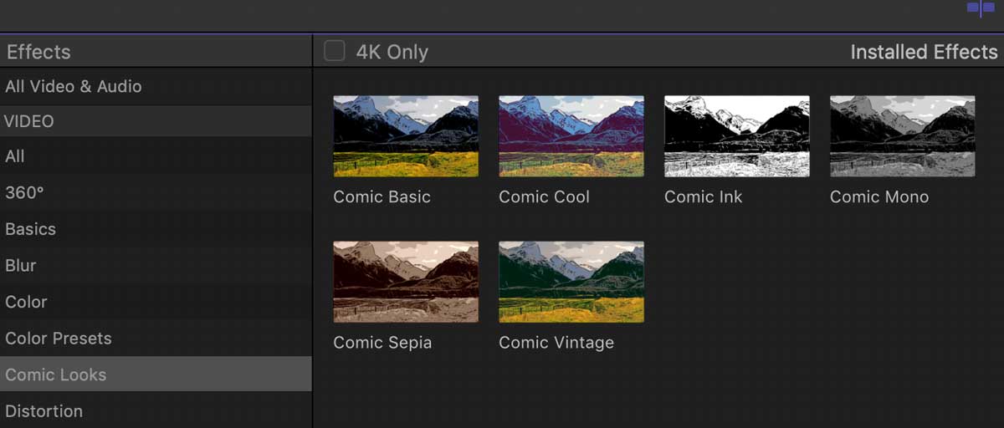Click the Comic Basic label
Image resolution: width=1004 pixels, height=428 pixels.
[382, 197]
